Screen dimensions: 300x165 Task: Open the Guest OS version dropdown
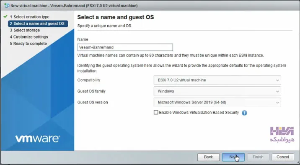217,102
